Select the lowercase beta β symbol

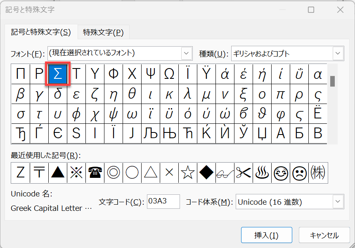[x=21, y=94]
